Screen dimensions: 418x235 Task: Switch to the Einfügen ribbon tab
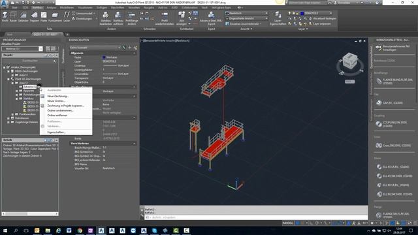(x=102, y=8)
